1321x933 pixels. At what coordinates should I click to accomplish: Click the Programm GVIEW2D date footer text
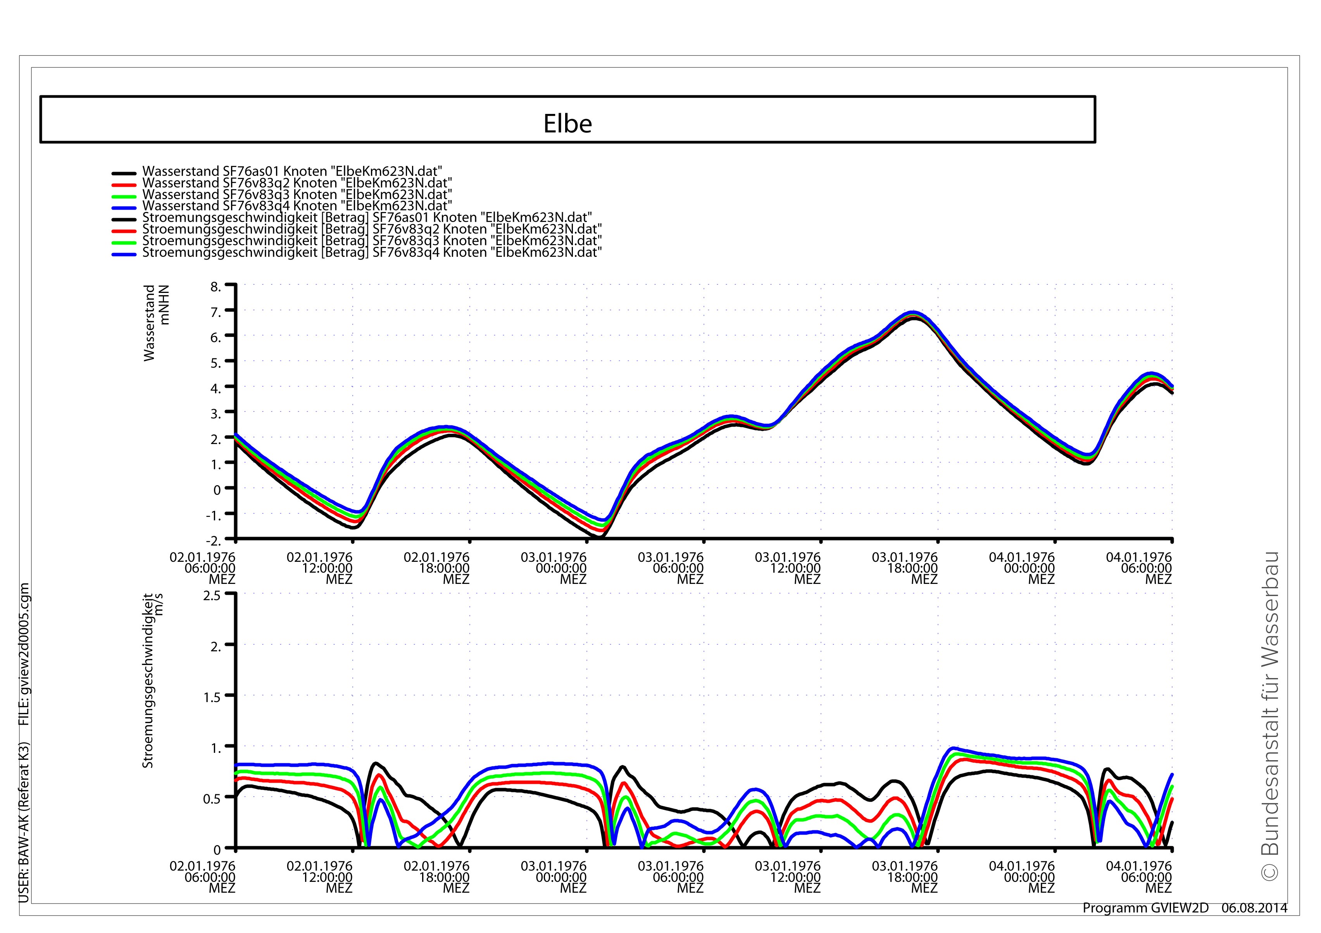[1184, 908]
